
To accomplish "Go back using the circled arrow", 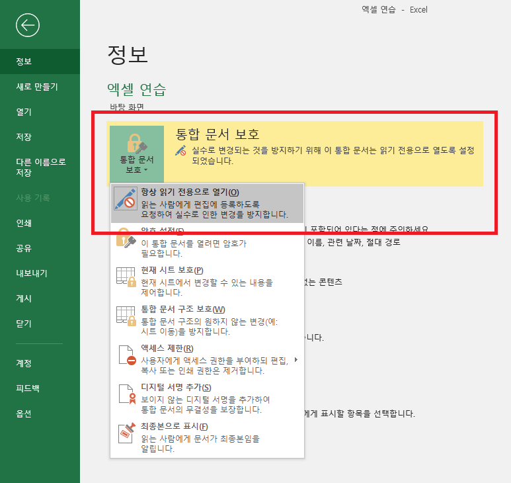I will [x=28, y=25].
